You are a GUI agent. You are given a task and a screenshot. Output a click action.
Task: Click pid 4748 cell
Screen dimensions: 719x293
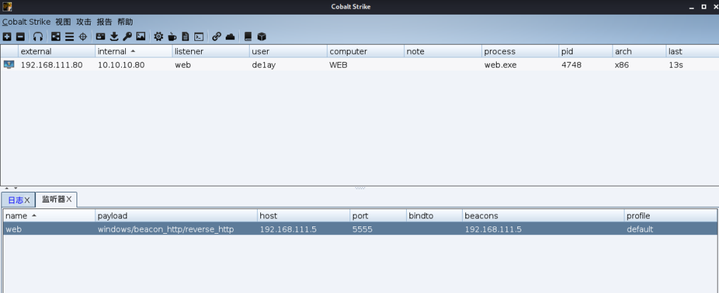571,65
